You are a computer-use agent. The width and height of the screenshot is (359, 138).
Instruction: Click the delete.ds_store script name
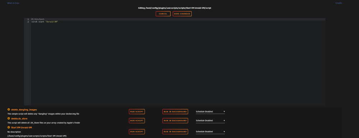[x=19, y=119]
